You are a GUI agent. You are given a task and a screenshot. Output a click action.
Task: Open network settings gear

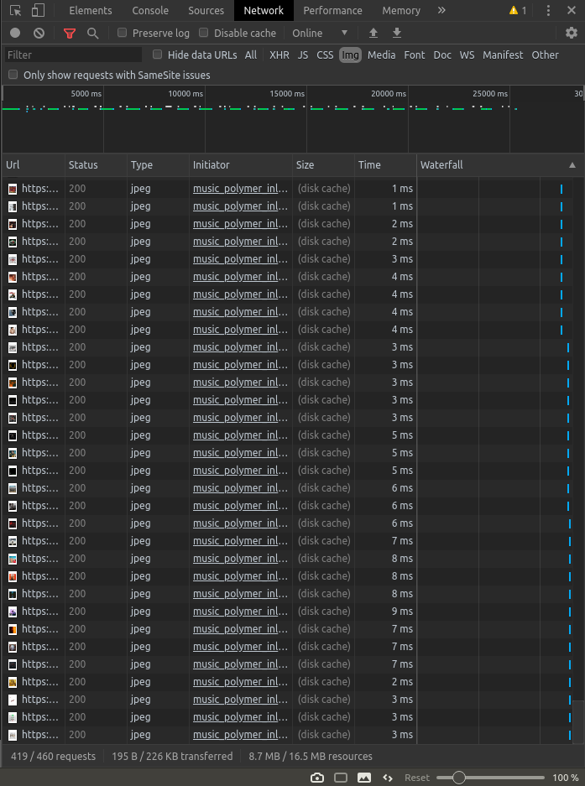click(572, 34)
